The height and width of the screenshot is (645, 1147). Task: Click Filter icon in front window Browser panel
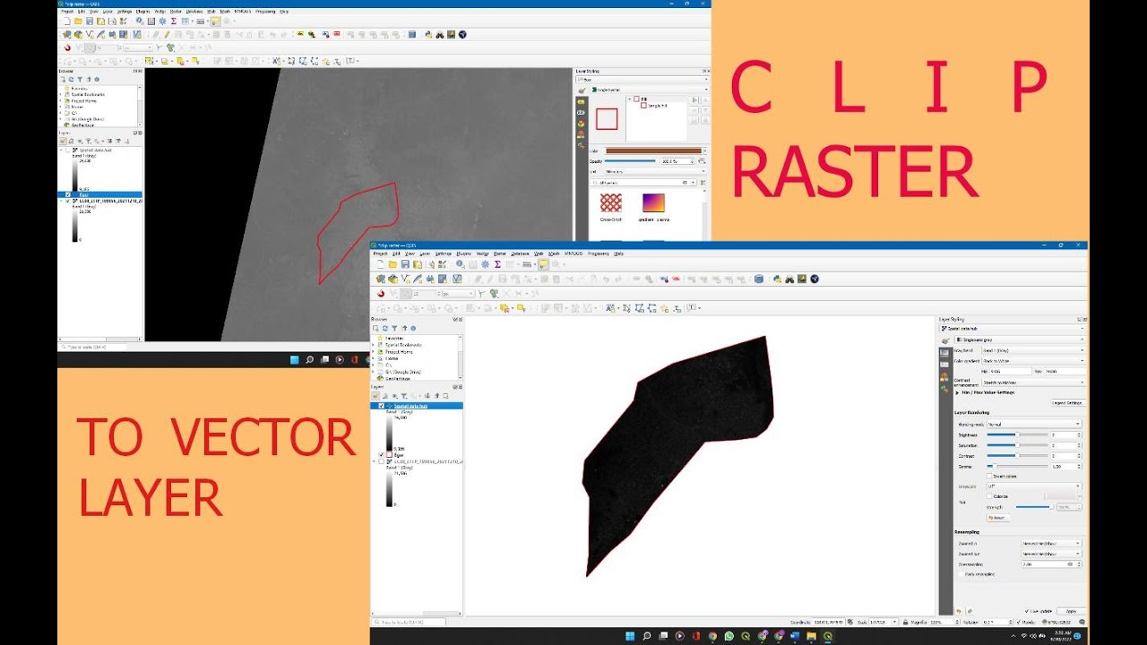394,328
